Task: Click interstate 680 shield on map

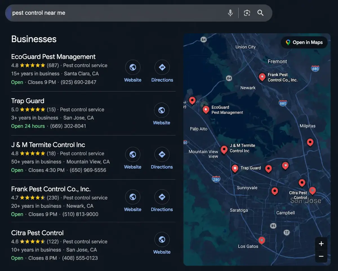Action: (x=315, y=69)
